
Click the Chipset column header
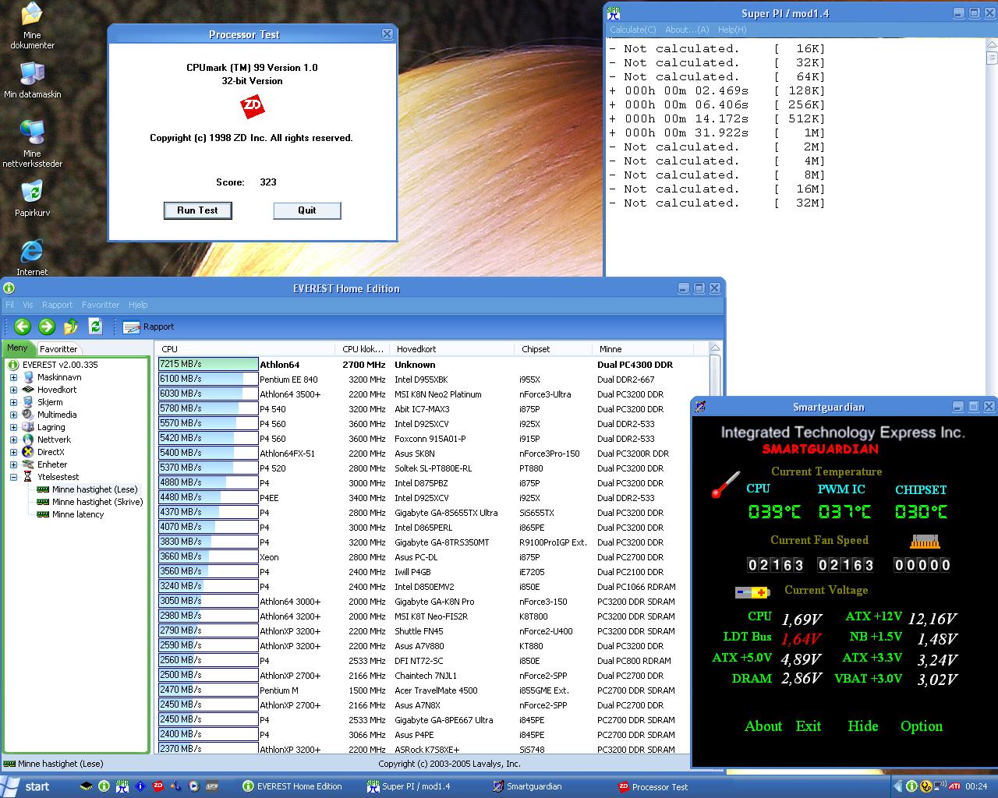554,349
